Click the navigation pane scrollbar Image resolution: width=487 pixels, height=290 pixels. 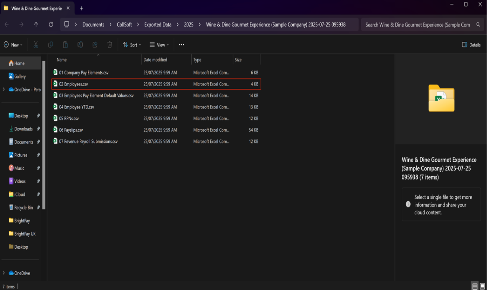[44, 134]
